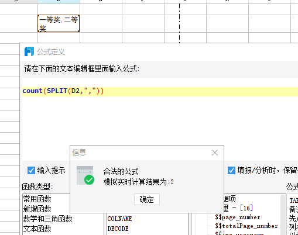Choose DECODE in the function list
This screenshot has width=298, height=235.
[x=118, y=229]
